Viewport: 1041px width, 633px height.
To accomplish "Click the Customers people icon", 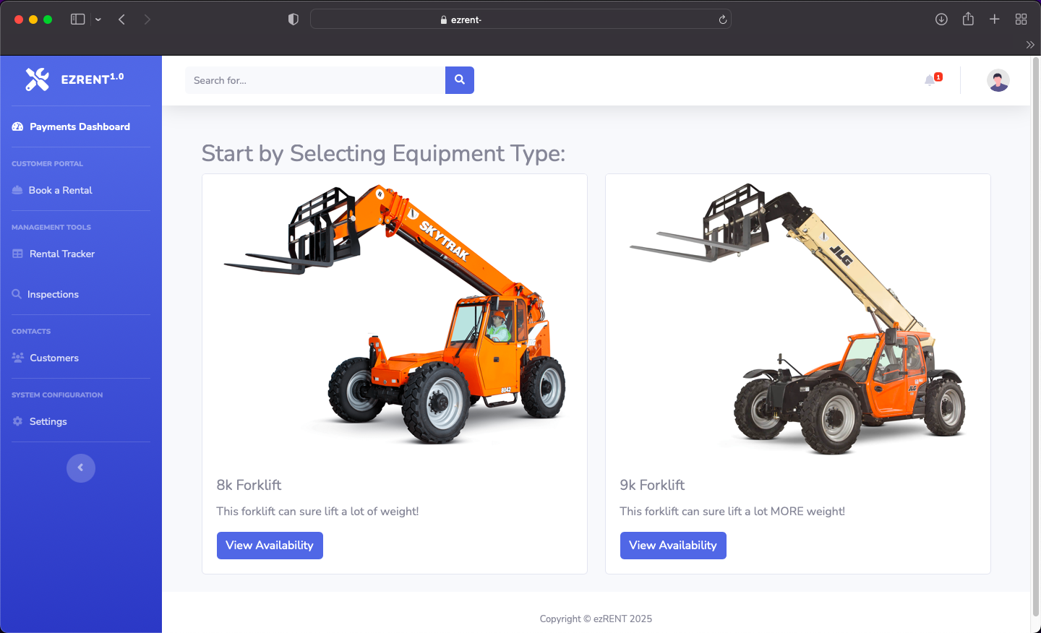I will click(x=17, y=358).
